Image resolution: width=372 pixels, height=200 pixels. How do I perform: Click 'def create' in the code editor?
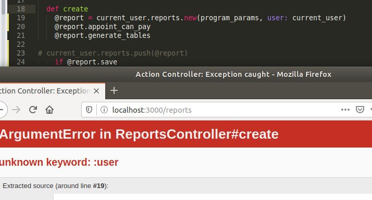pos(67,9)
